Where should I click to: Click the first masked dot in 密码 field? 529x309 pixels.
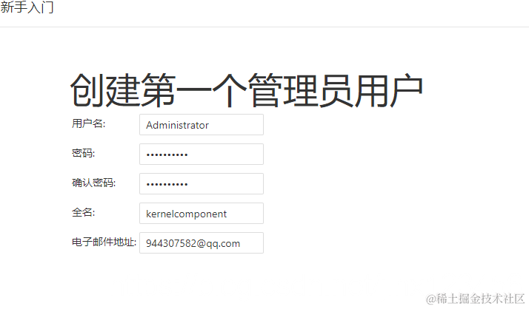click(148, 155)
